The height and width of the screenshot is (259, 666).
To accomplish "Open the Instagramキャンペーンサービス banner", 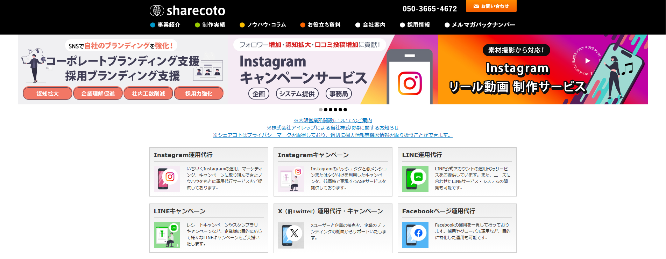I will pos(333,69).
